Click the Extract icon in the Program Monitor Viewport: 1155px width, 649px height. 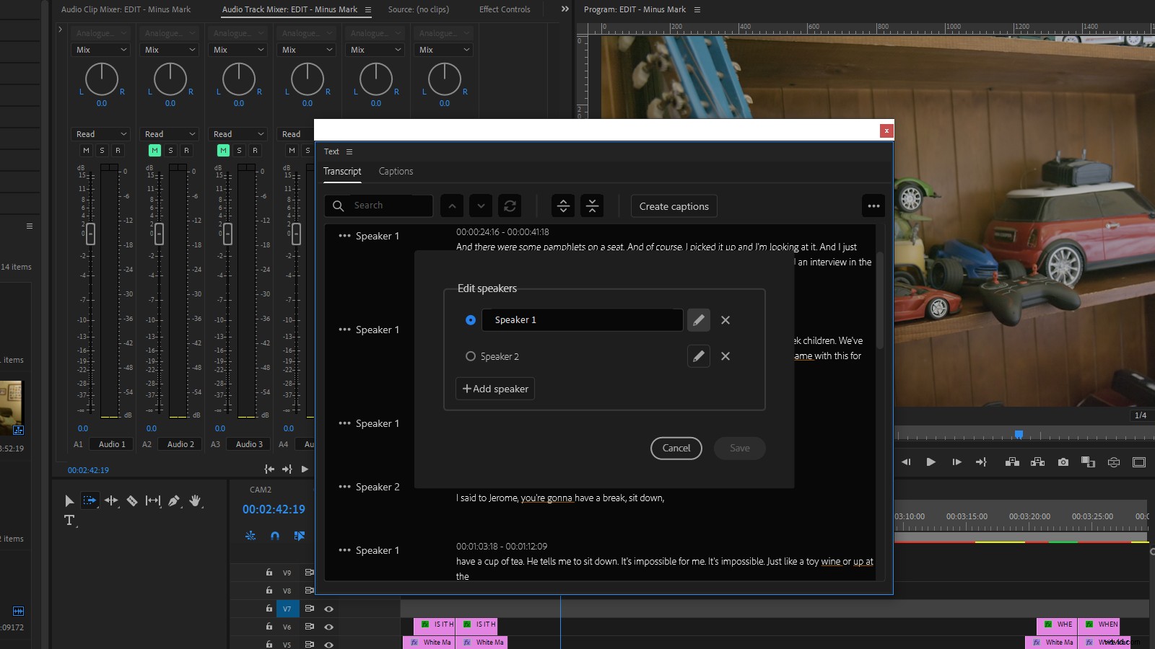click(x=1038, y=462)
